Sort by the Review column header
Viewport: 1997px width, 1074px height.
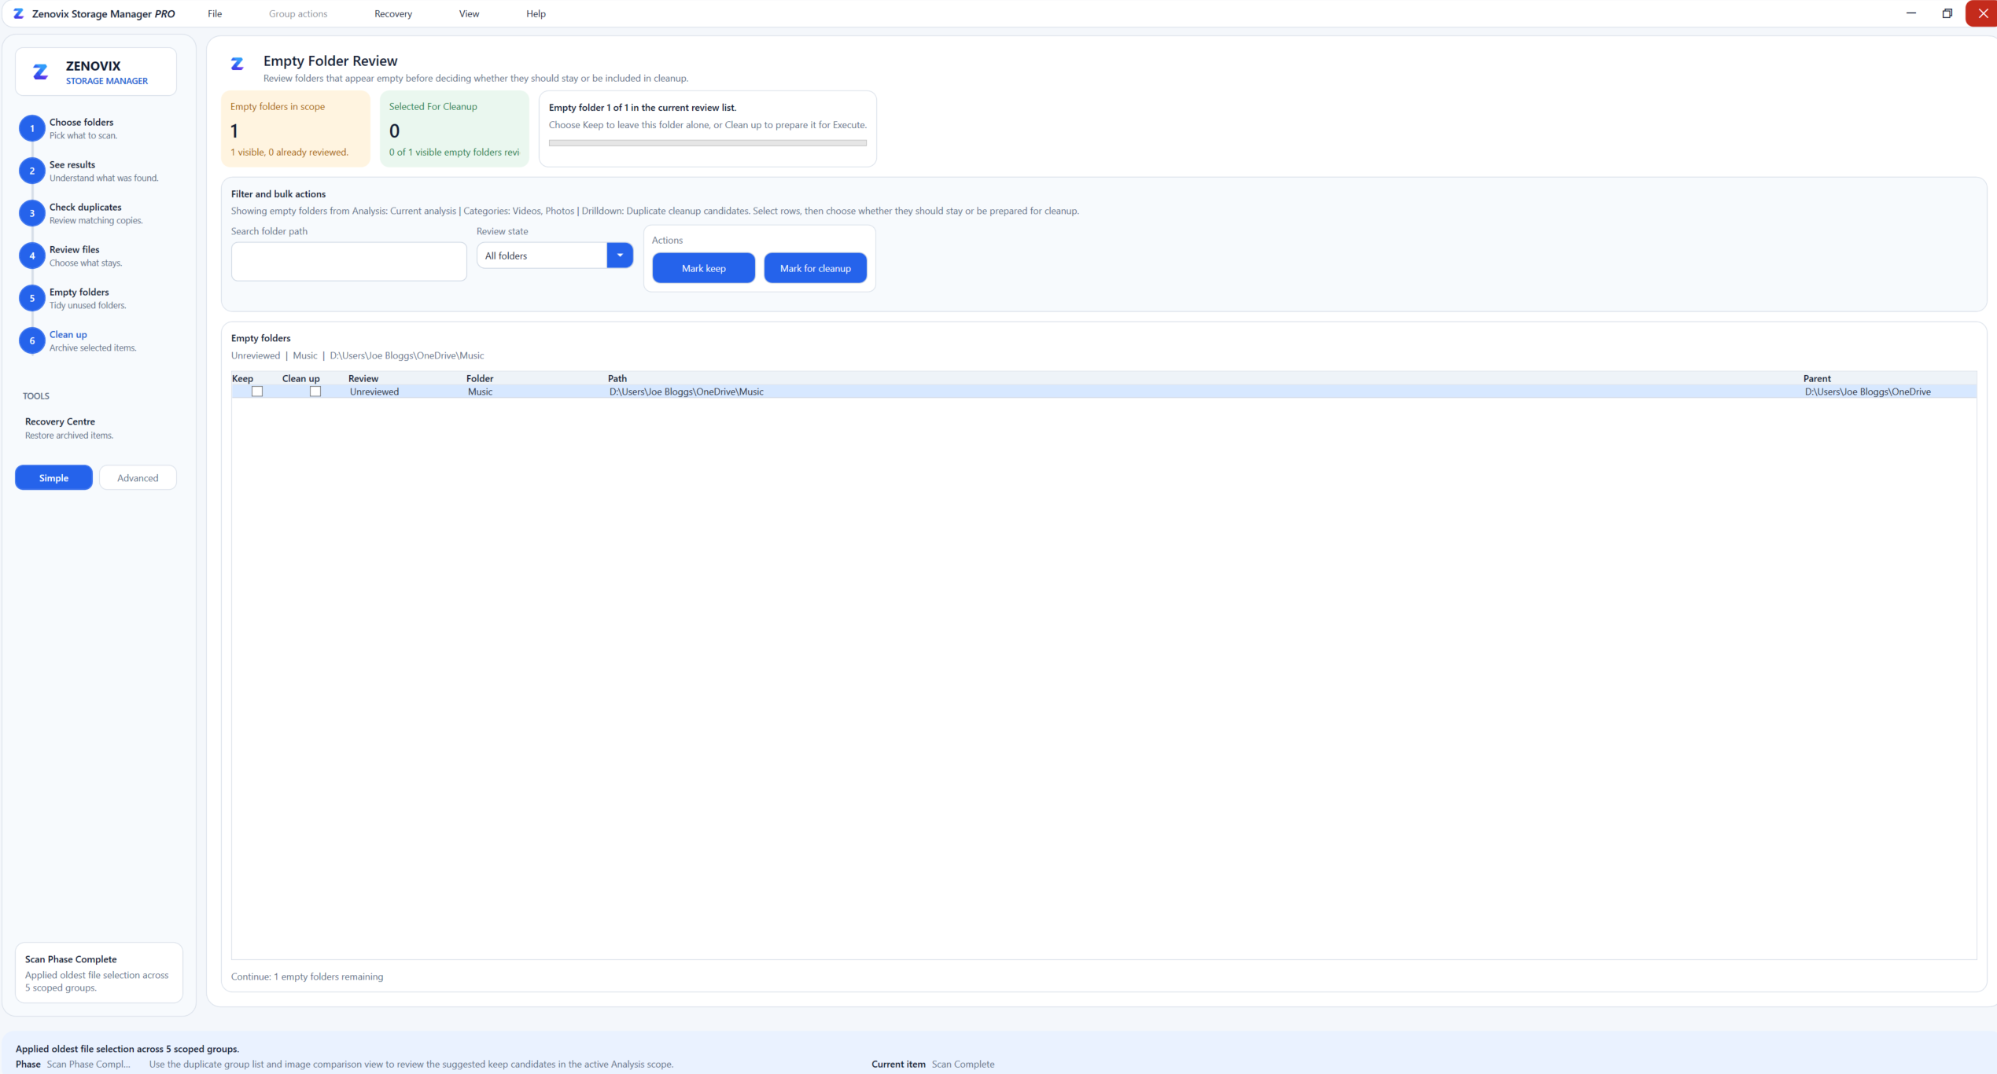click(x=363, y=378)
